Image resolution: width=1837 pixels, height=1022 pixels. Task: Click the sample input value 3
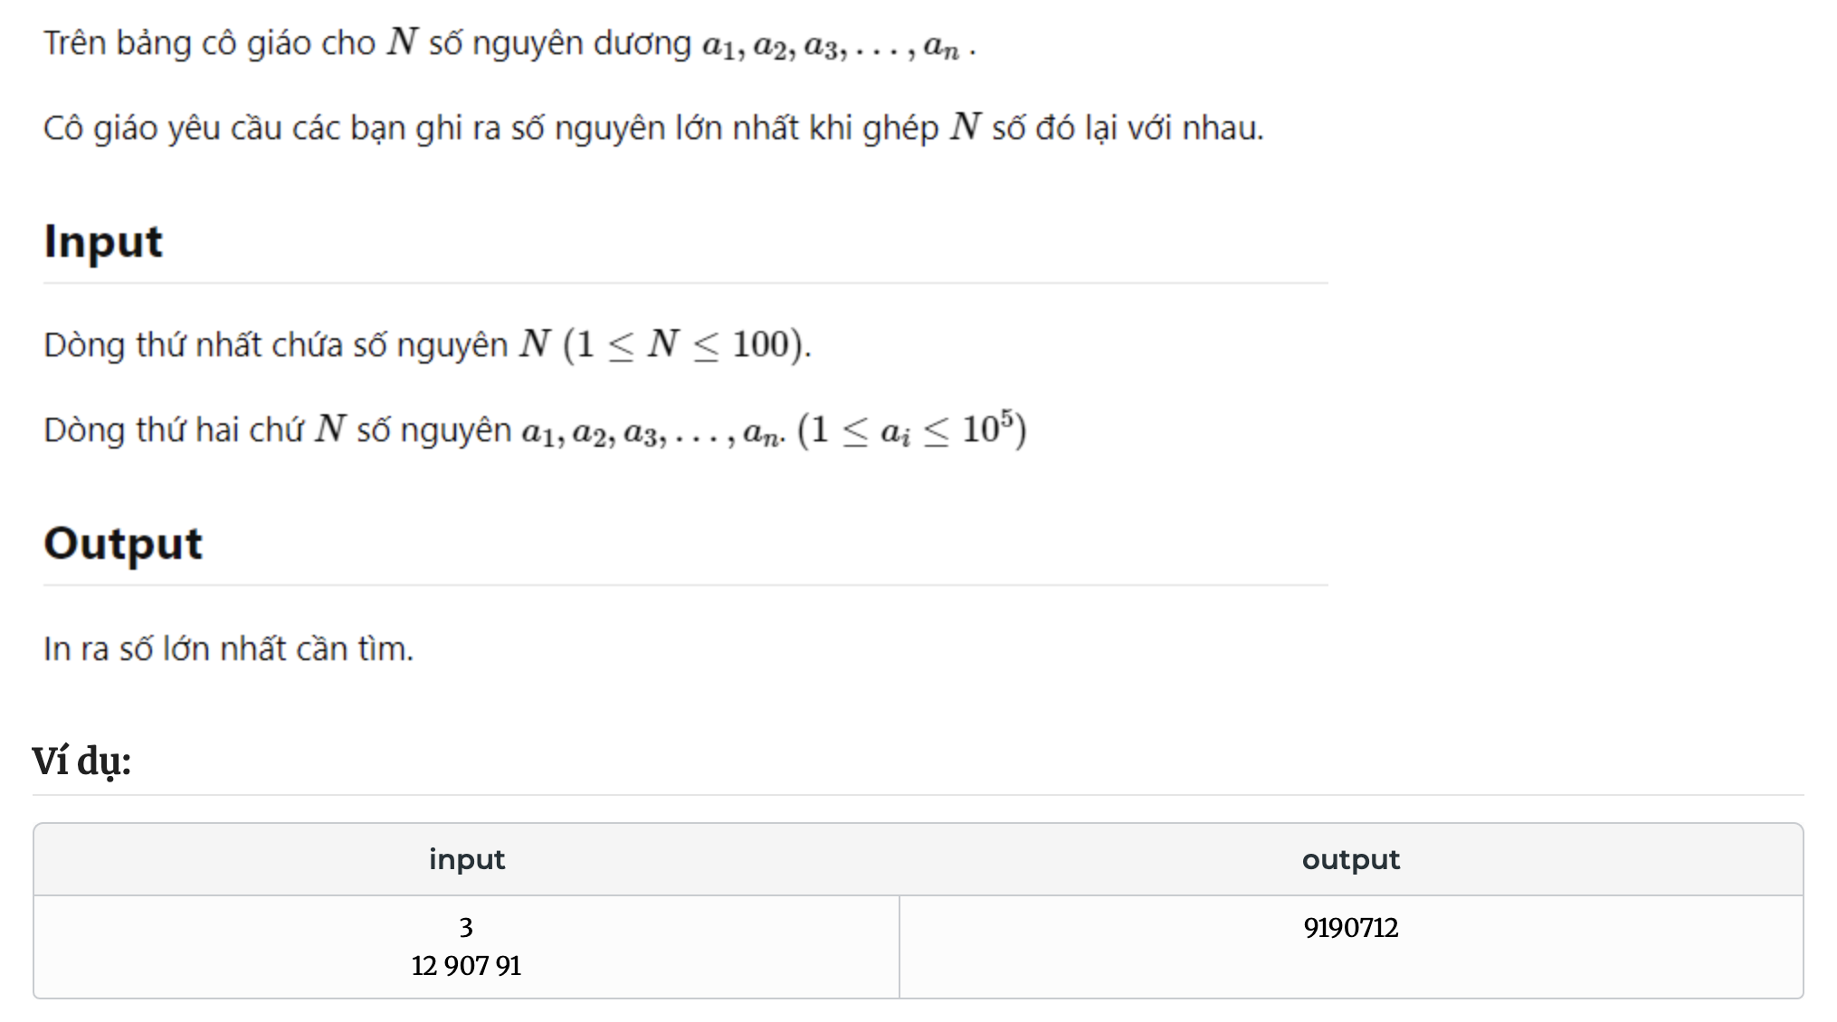[x=466, y=927]
